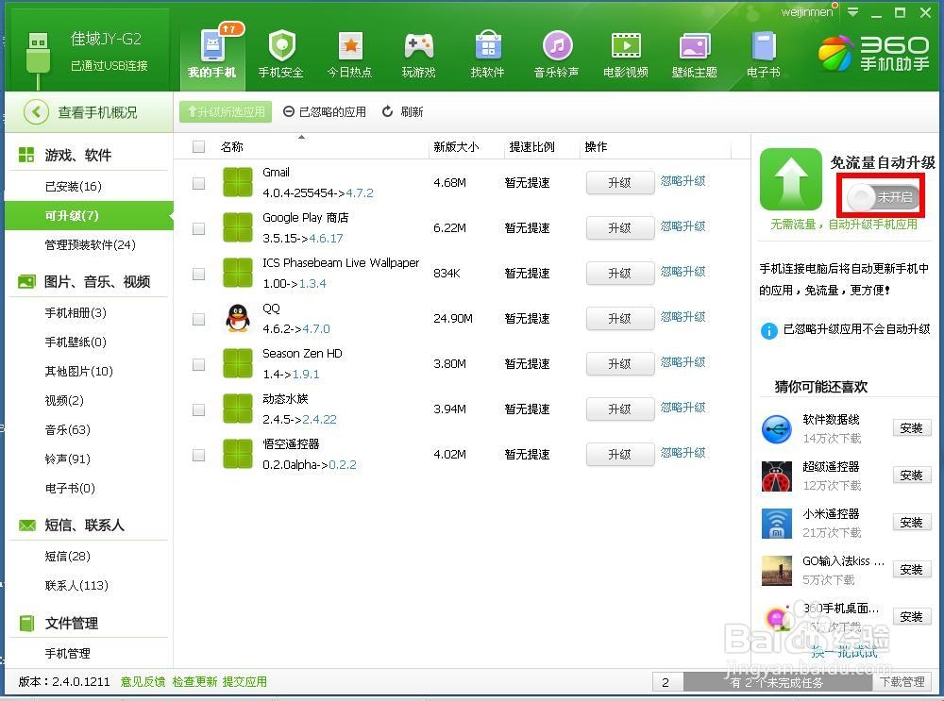Click the weijinmen account name

coord(807,12)
